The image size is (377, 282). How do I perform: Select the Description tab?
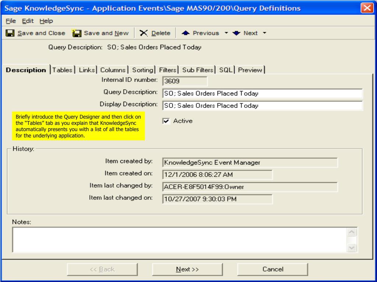(26, 70)
